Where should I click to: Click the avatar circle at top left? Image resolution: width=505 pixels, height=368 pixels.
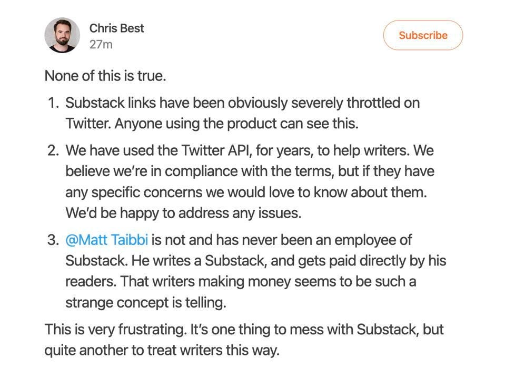click(x=62, y=35)
